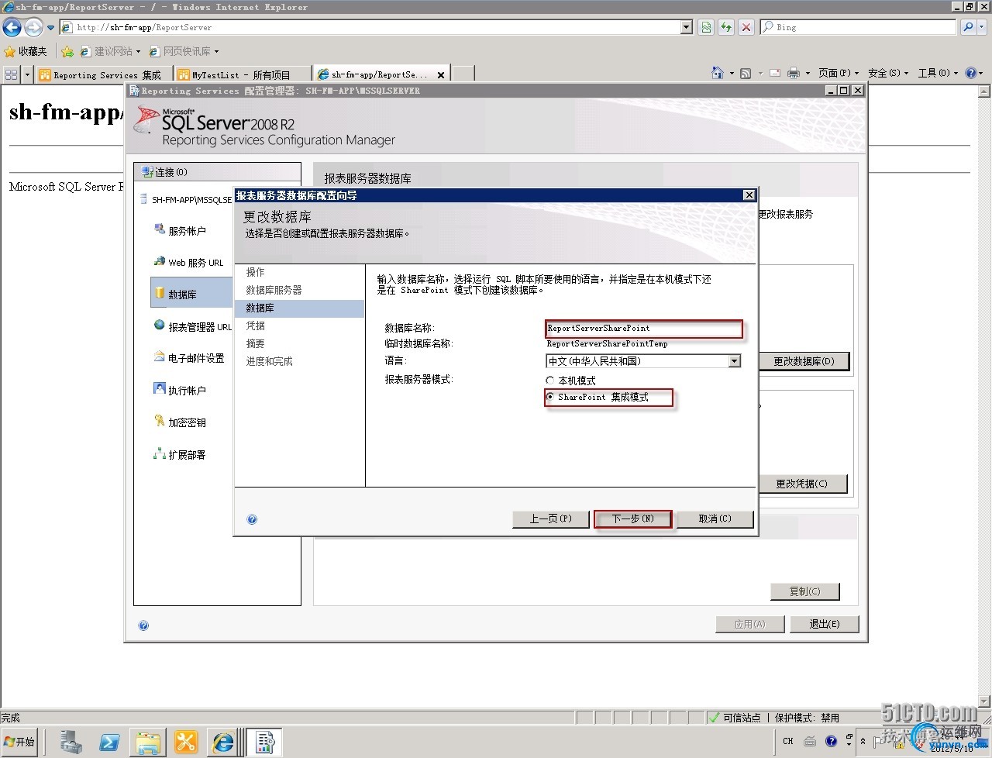
Task: Click the IE address bar URL field
Action: (x=370, y=27)
